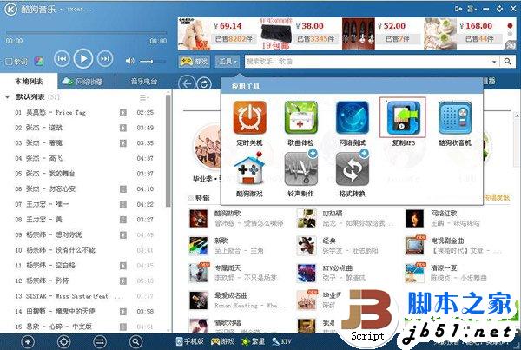Image resolution: width=521 pixels, height=350 pixels.
Task: Open the 歌曲体检 song checkup tool
Action: pos(301,117)
